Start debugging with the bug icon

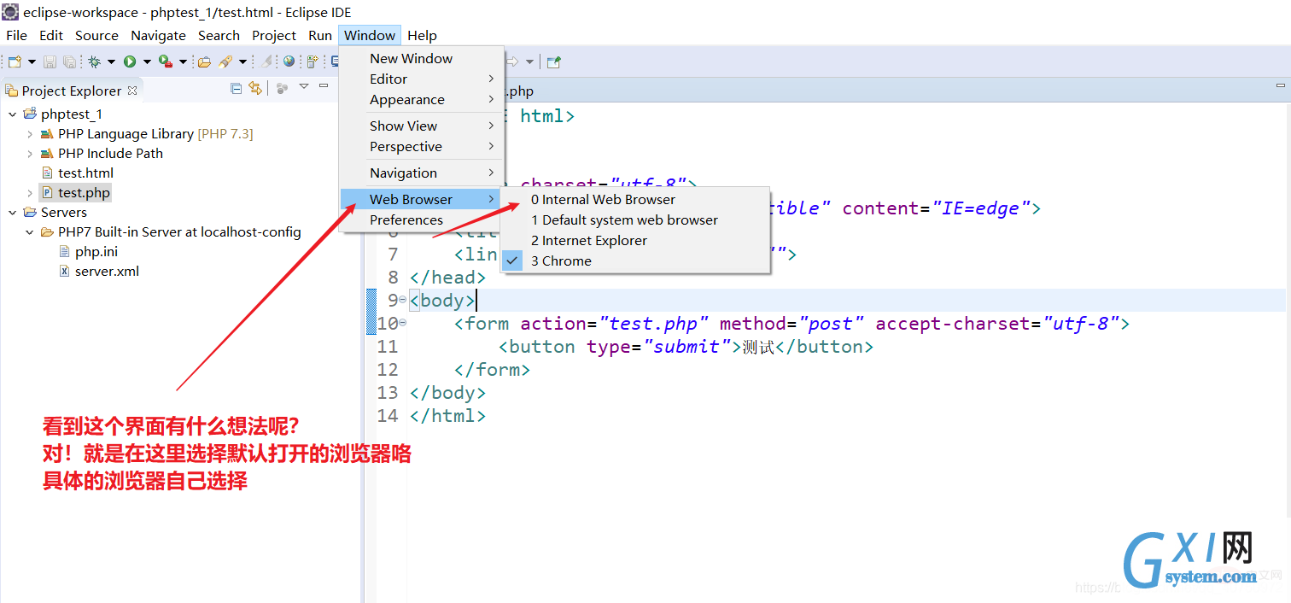click(95, 61)
